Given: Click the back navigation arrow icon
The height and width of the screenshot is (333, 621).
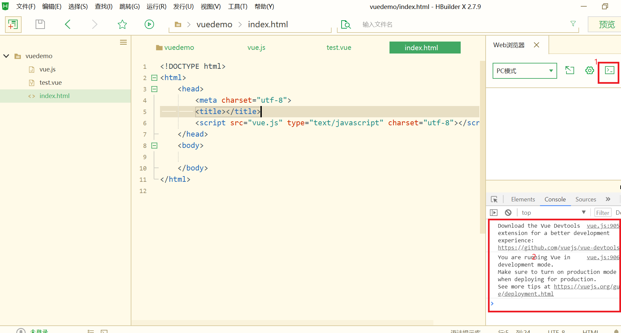Looking at the screenshot, I should click(68, 24).
